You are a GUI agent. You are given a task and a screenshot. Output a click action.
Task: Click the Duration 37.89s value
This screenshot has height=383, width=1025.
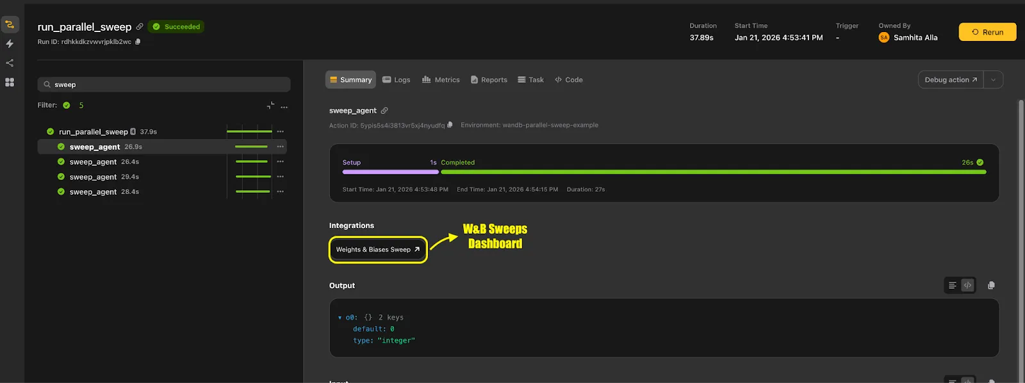click(701, 38)
